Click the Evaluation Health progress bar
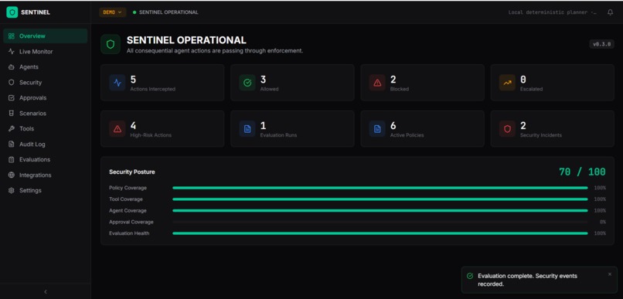 [x=380, y=233]
